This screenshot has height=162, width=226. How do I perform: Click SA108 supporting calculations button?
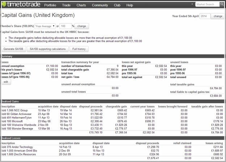pos(48,49)
